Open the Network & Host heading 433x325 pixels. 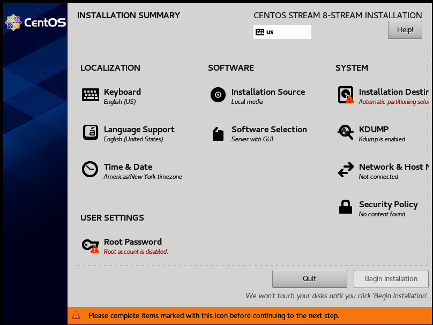[x=394, y=167]
